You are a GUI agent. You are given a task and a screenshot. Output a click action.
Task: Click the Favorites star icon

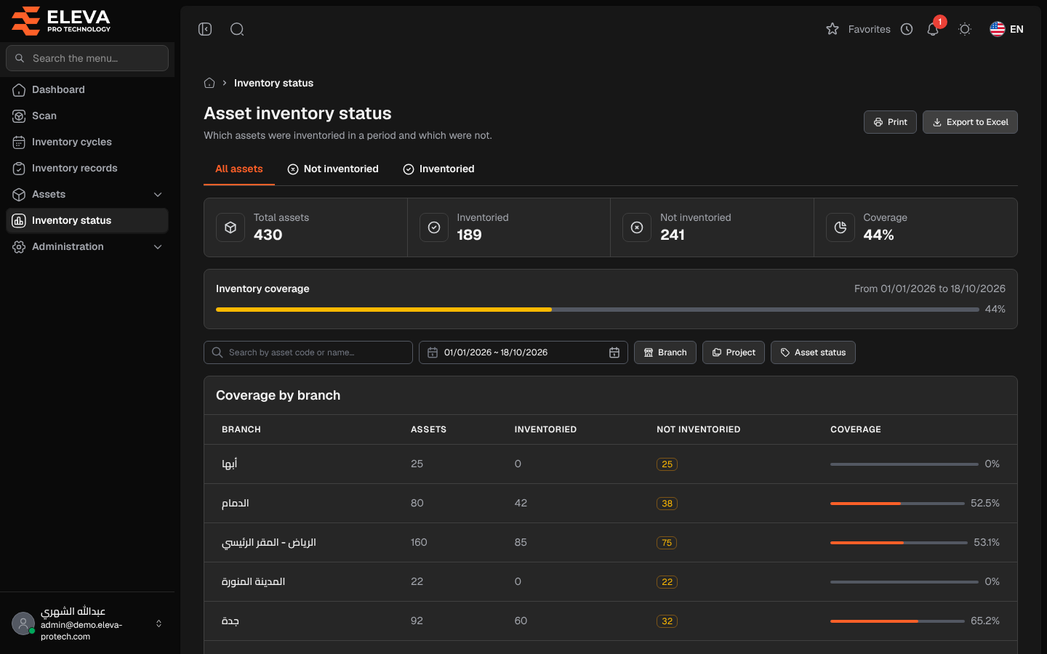coord(833,29)
